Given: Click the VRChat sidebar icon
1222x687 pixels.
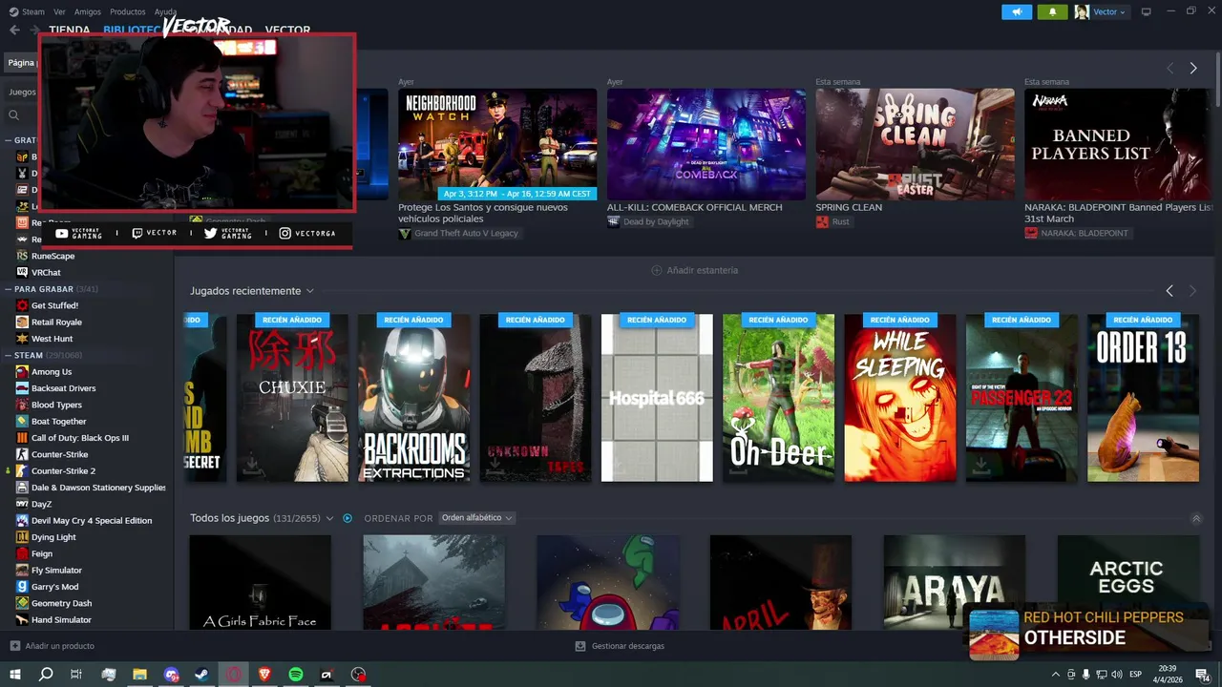Looking at the screenshot, I should click(x=22, y=272).
